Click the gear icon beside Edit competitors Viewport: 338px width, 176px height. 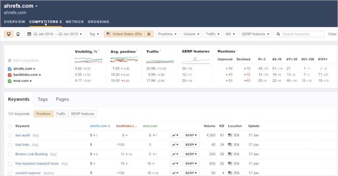[x=10, y=61]
